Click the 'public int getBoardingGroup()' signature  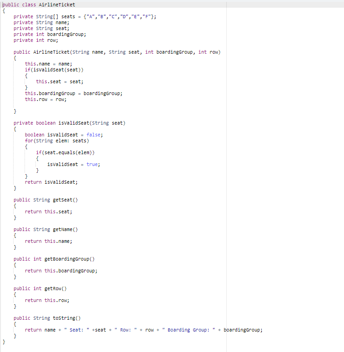(54, 259)
